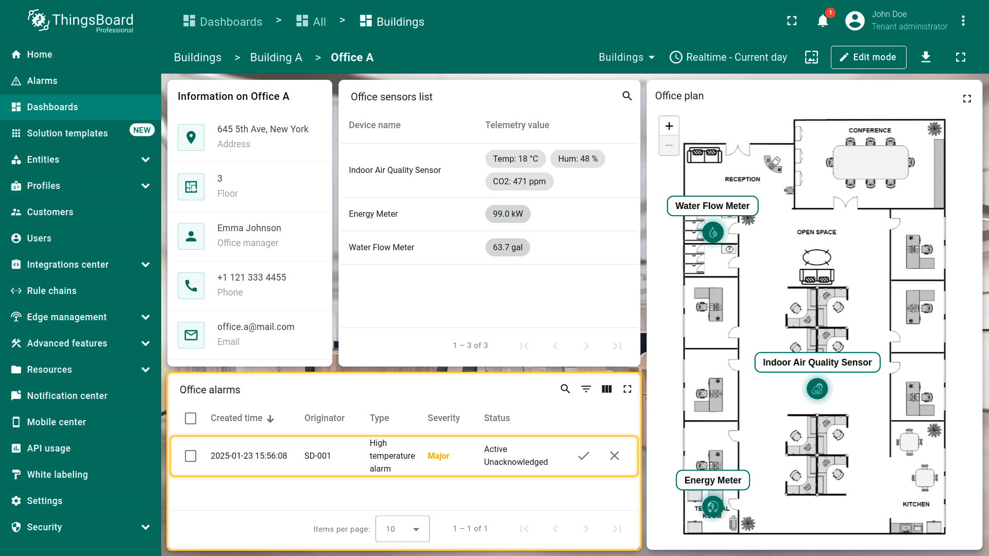
Task: Open Rule chains from the sidebar
Action: (x=52, y=291)
